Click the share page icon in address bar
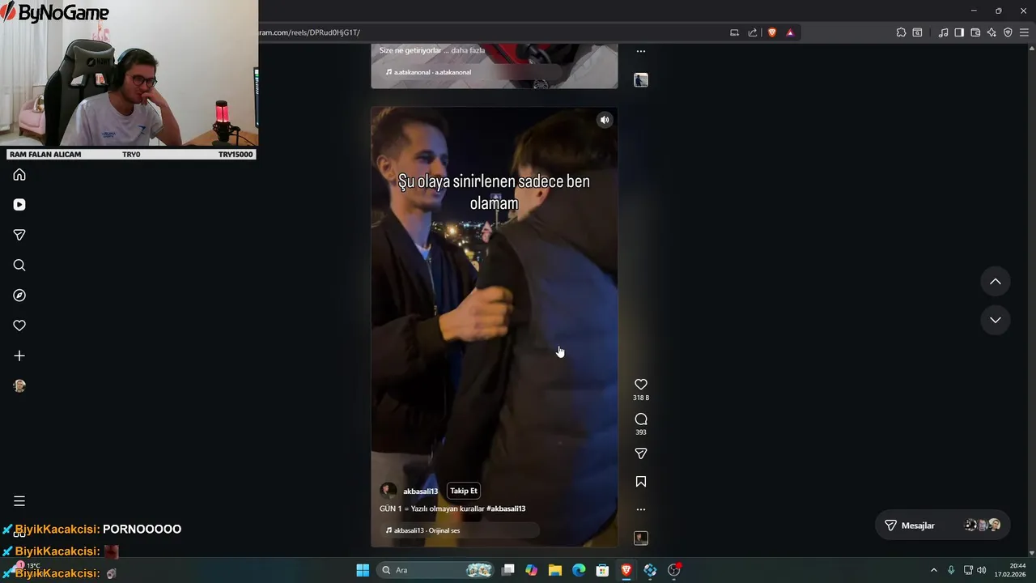 click(753, 32)
